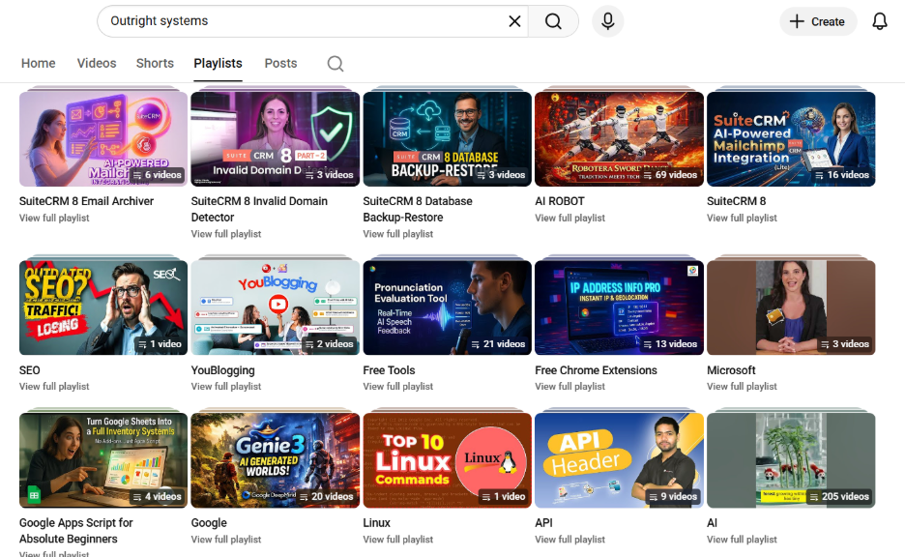Image resolution: width=905 pixels, height=557 pixels.
Task: View full playlist under Microsoft
Action: [742, 387]
